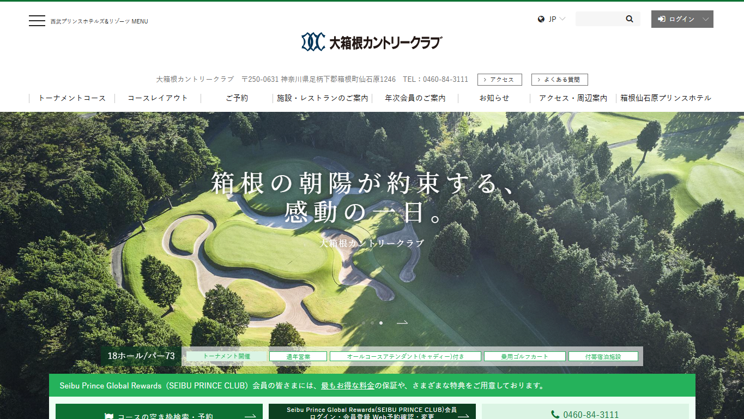The width and height of the screenshot is (744, 419).
Task: Click the 〒250-0631 address text
Action: coord(318,80)
